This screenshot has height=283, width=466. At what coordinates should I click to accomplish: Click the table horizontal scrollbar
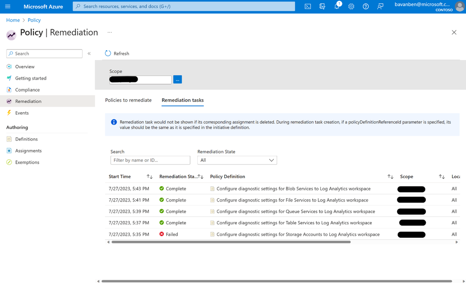point(231,242)
